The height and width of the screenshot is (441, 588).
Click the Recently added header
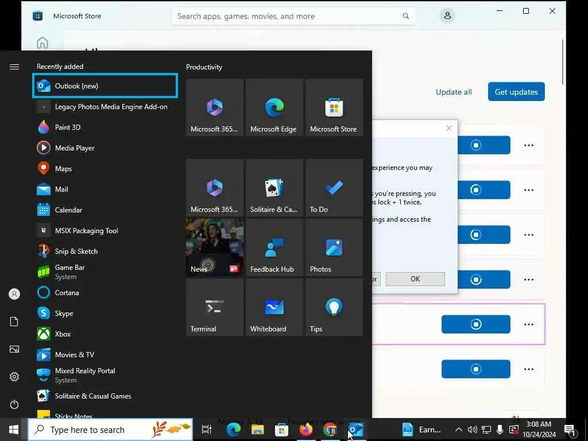coord(60,67)
